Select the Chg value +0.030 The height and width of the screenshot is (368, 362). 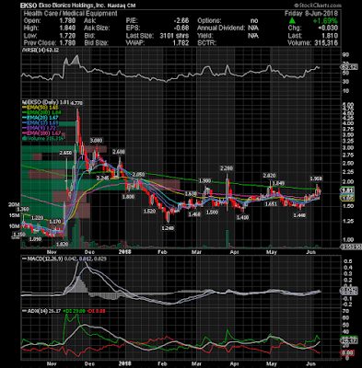[x=327, y=29]
